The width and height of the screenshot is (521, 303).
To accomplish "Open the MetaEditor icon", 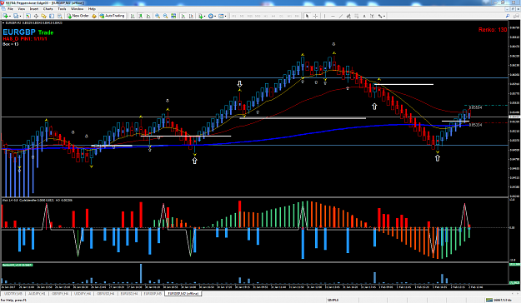I will tap(94, 16).
